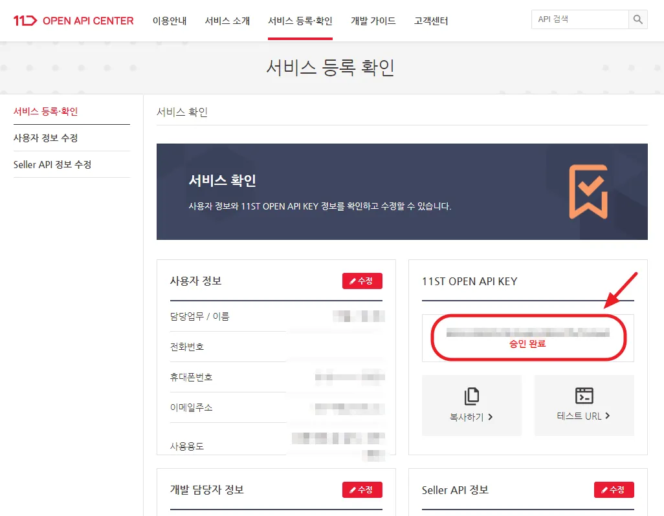Image resolution: width=664 pixels, height=516 pixels.
Task: Click the 사용자 정보 card heading
Action: 195,281
